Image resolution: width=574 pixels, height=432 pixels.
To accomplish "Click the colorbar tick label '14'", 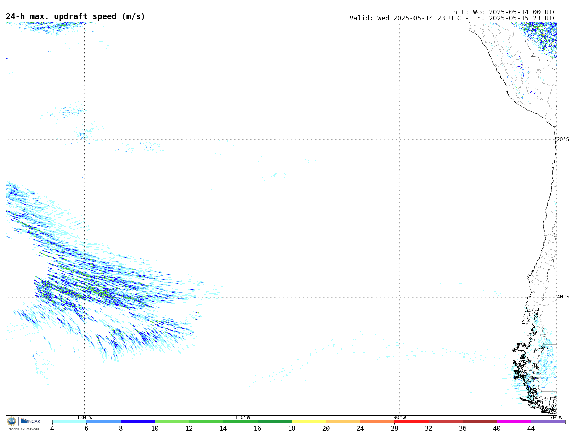I will pos(223,428).
